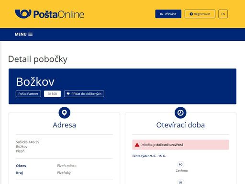Select the PO day circle
This screenshot has width=245, height=184.
coord(180,164)
